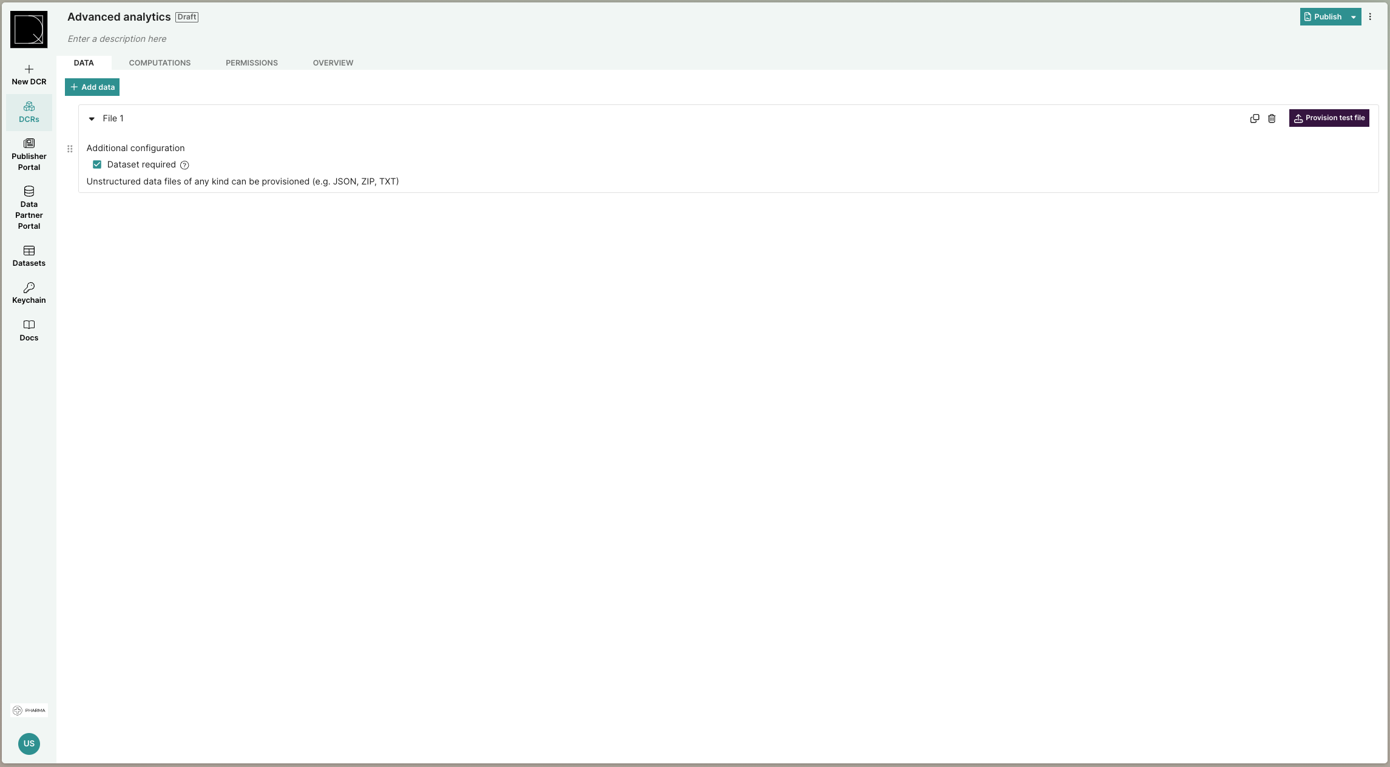Click the Keychain sidebar icon
The image size is (1390, 767).
click(29, 293)
